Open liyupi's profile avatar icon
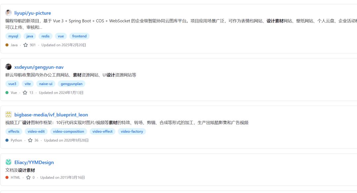This screenshot has height=193, width=357. tap(9, 13)
